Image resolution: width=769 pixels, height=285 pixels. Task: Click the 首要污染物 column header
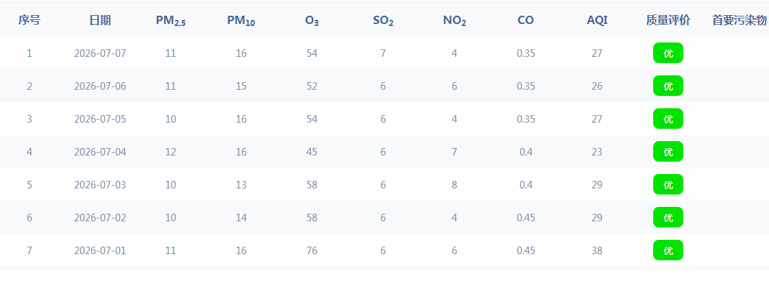pyautogui.click(x=739, y=20)
